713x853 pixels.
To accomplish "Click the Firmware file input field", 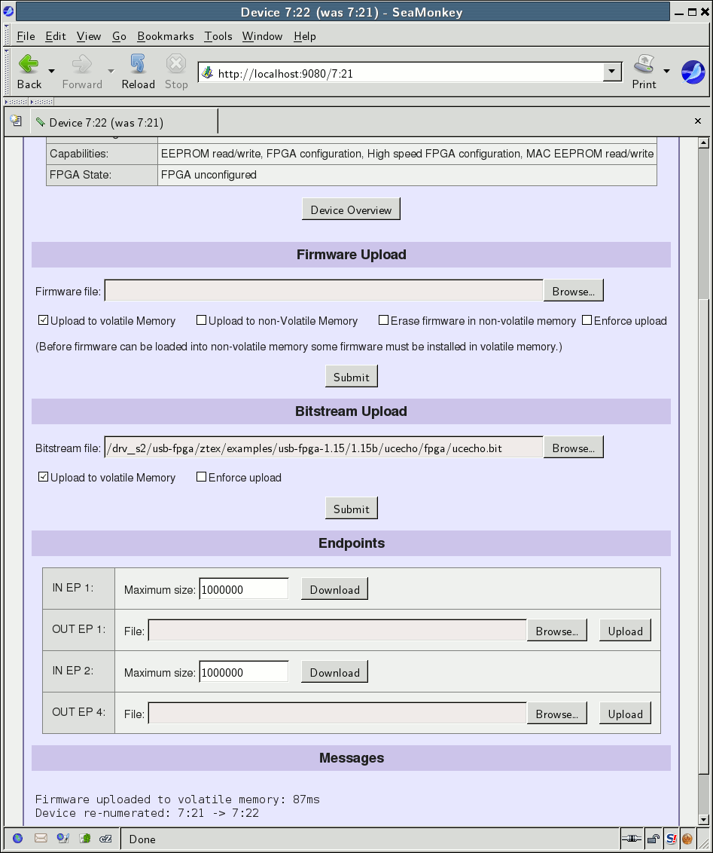I will (x=324, y=291).
